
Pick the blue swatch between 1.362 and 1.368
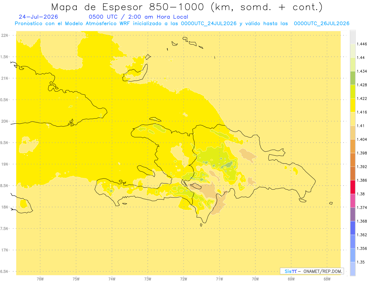353,228
